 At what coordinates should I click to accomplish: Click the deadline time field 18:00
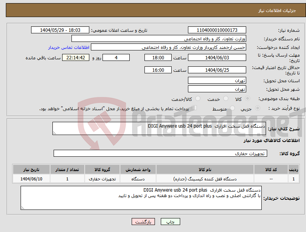click(158, 57)
